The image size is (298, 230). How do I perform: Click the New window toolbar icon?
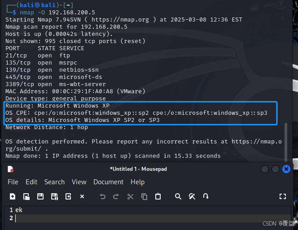pyautogui.click(x=26, y=196)
